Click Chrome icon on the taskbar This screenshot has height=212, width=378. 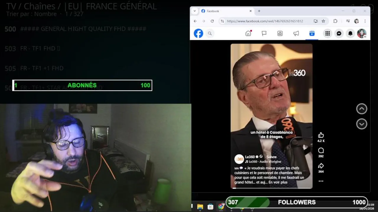tap(221, 206)
